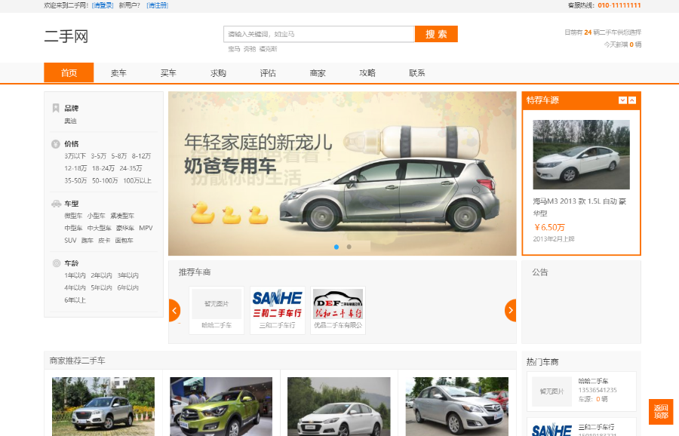The image size is (679, 436).
Task: Filter price 12-18万
Action: [x=75, y=168]
